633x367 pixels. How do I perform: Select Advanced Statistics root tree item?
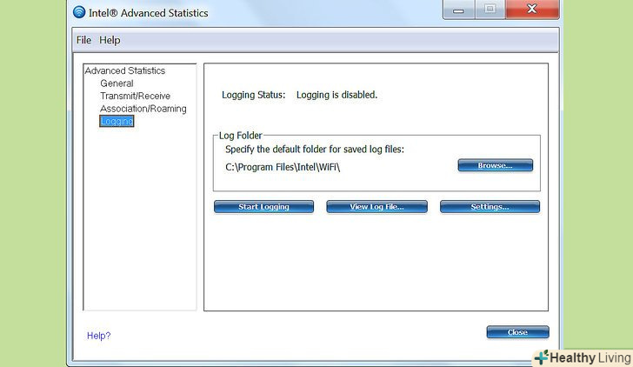click(x=124, y=70)
